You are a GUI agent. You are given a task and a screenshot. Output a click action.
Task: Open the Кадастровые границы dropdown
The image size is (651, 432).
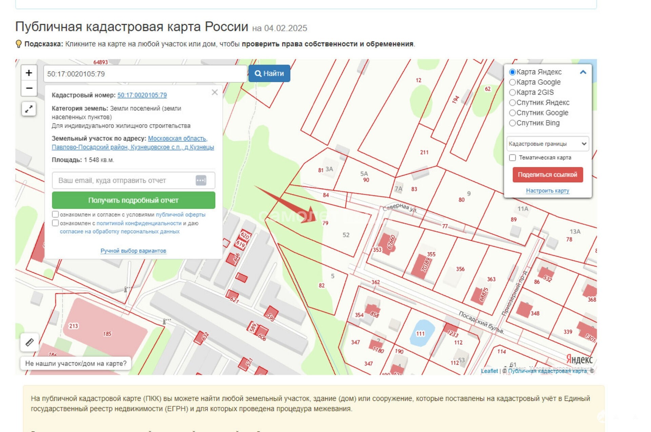point(547,144)
